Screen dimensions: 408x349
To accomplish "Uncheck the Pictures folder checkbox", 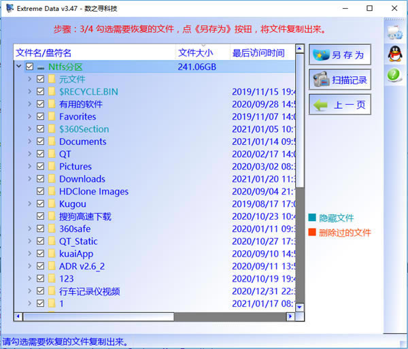I will point(40,167).
